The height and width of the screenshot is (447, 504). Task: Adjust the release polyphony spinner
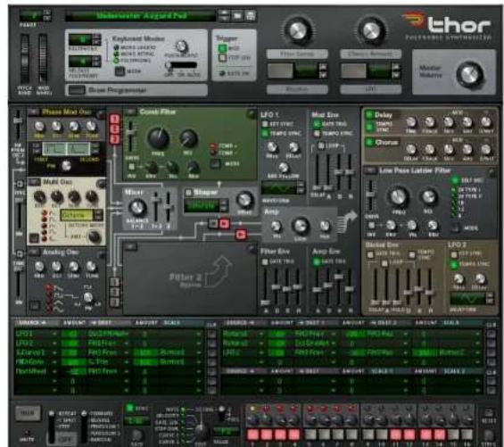tap(96, 61)
